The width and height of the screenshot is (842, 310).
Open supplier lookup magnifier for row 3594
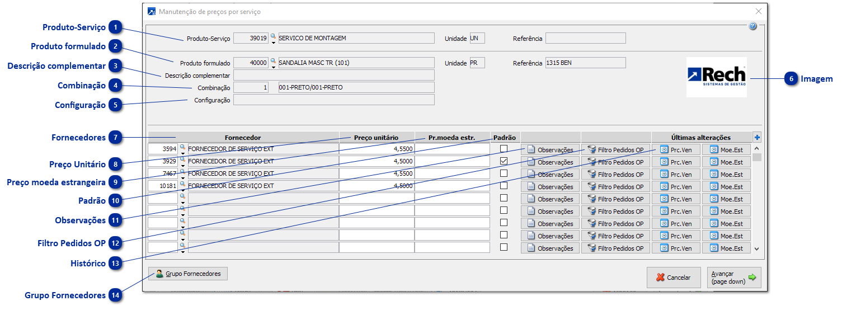coord(182,147)
